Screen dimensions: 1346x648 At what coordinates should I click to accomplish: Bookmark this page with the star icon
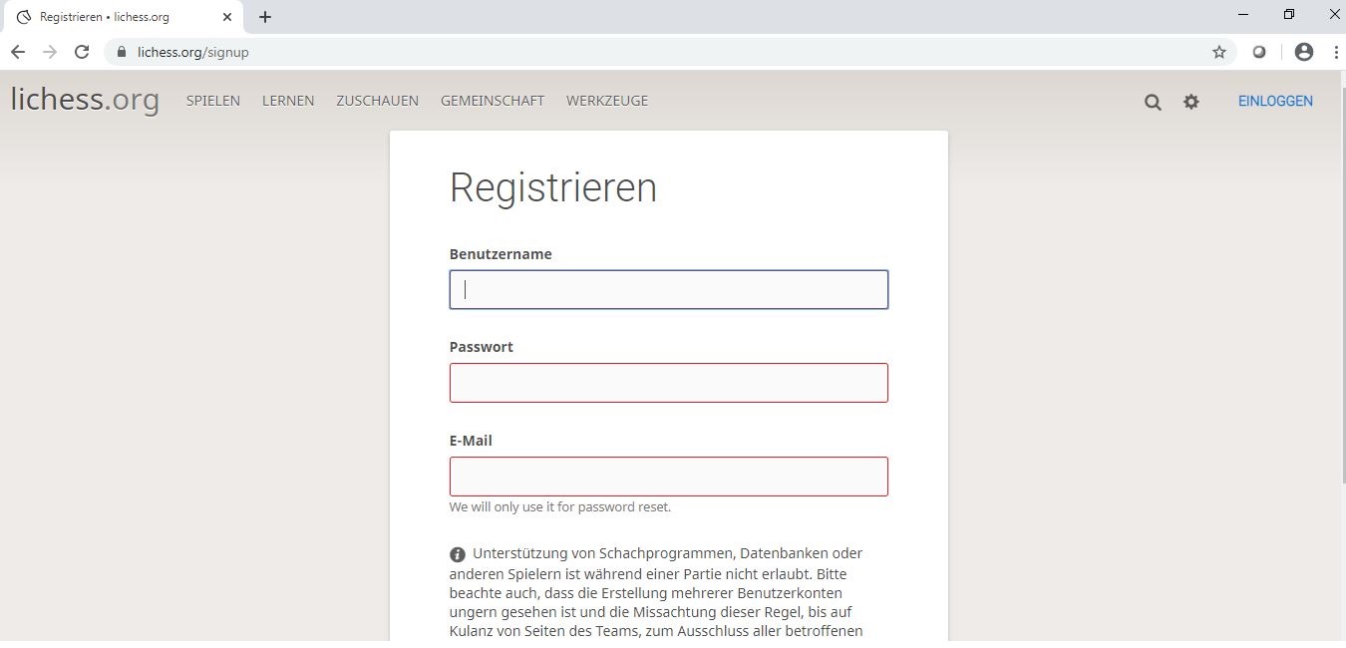click(1218, 52)
